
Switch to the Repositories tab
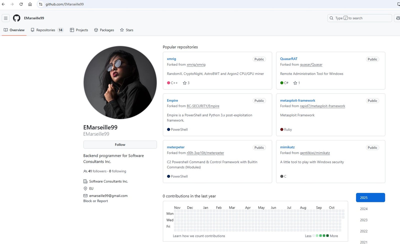[46, 30]
